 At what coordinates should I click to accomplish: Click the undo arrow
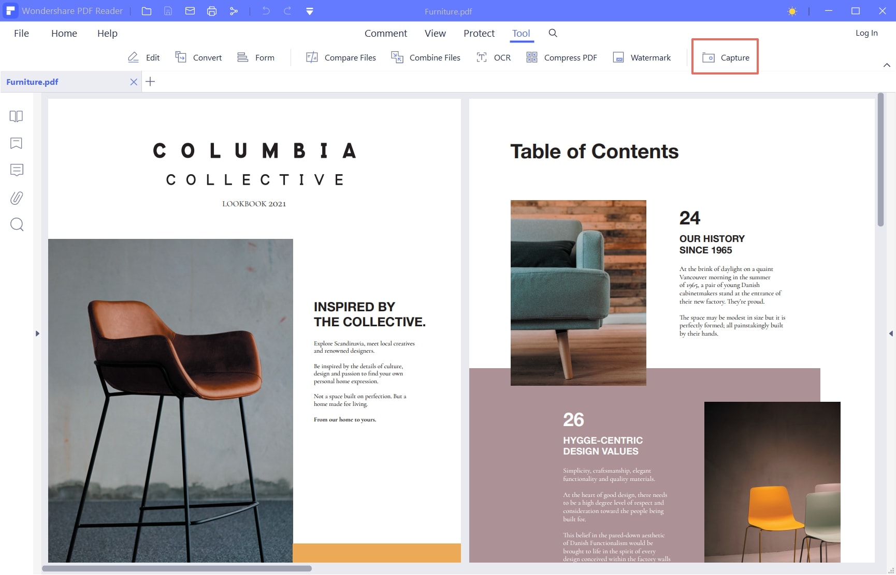(266, 11)
